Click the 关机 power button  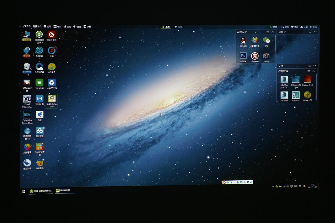coord(314,27)
